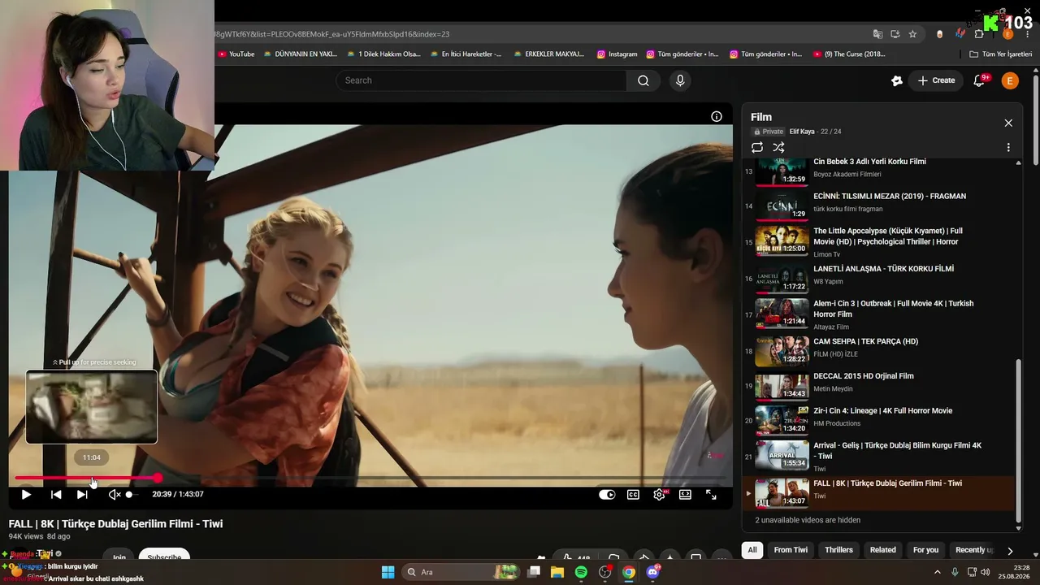1040x585 pixels.
Task: Bookmark this page with star icon
Action: tap(912, 34)
